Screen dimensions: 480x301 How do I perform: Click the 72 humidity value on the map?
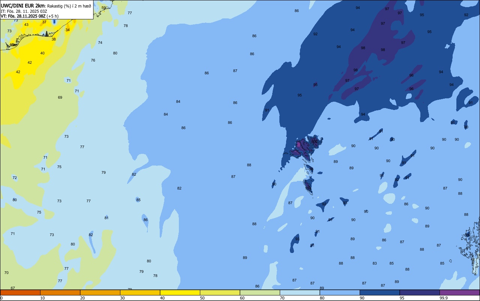pyautogui.click(x=15, y=178)
